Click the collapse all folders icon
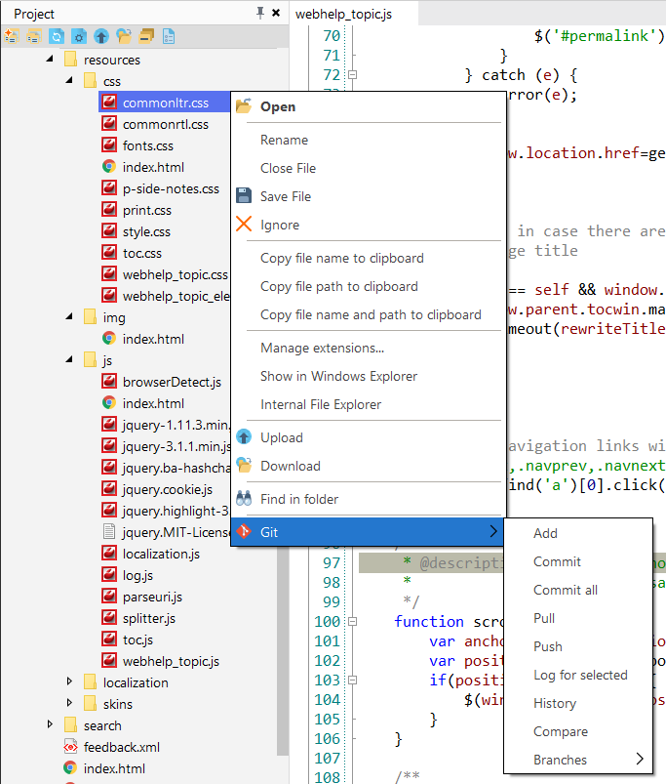The width and height of the screenshot is (666, 784). pyautogui.click(x=146, y=36)
